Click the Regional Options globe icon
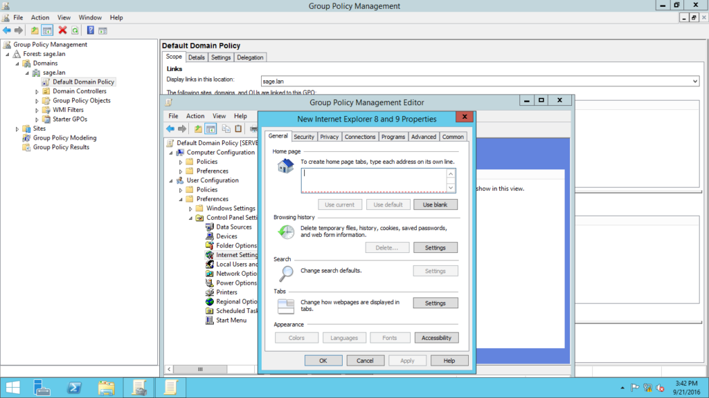 [210, 301]
